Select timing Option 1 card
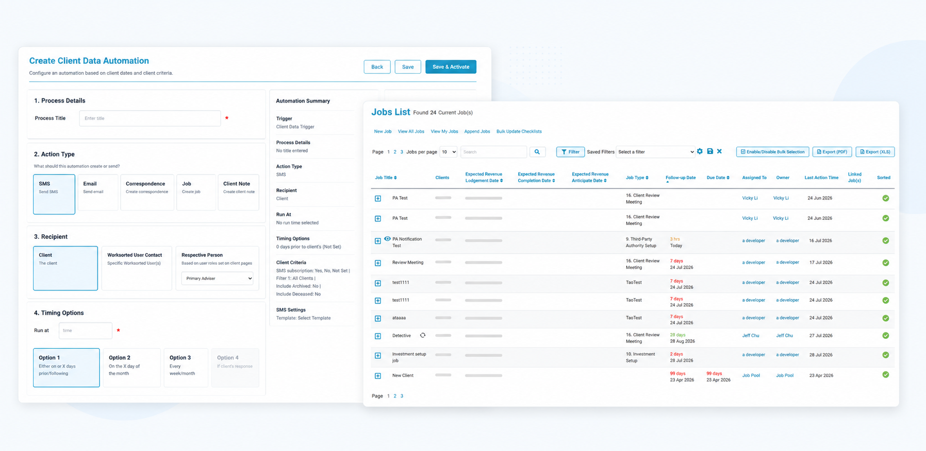The height and width of the screenshot is (451, 926). 67,368
